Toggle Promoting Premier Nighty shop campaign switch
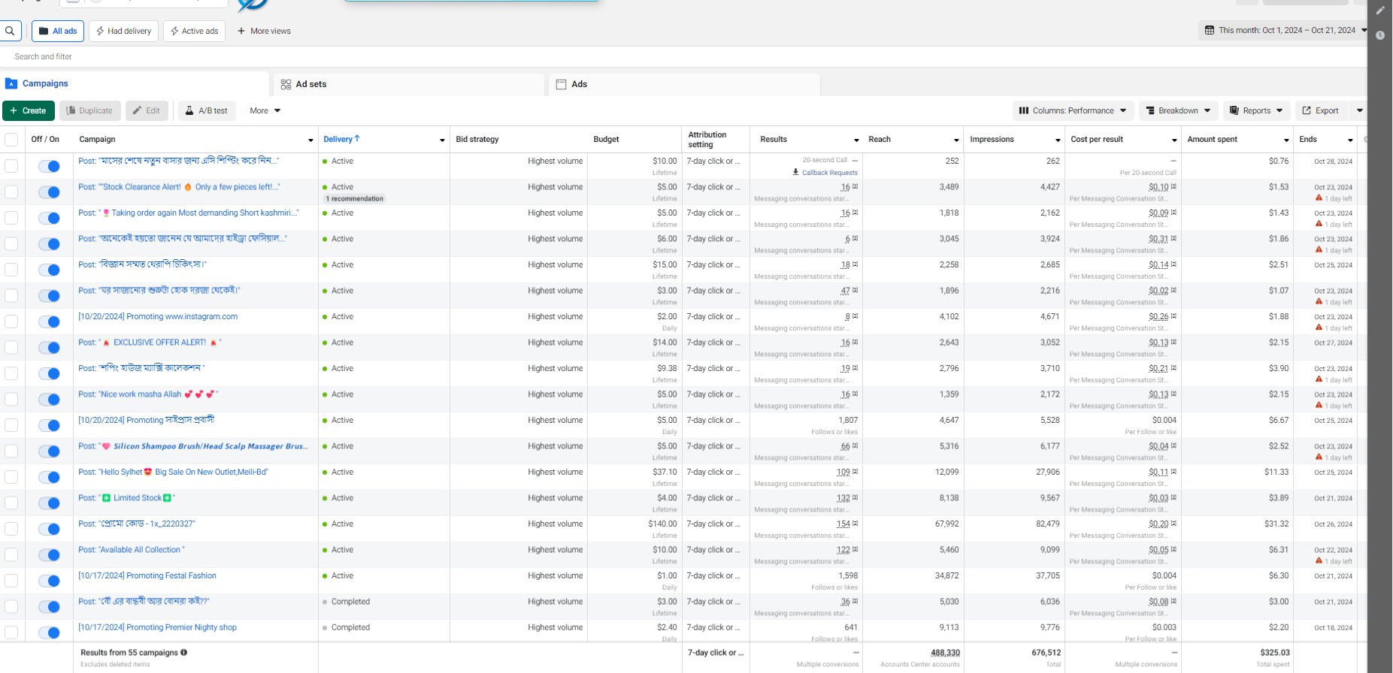Image resolution: width=1393 pixels, height=673 pixels. (49, 632)
